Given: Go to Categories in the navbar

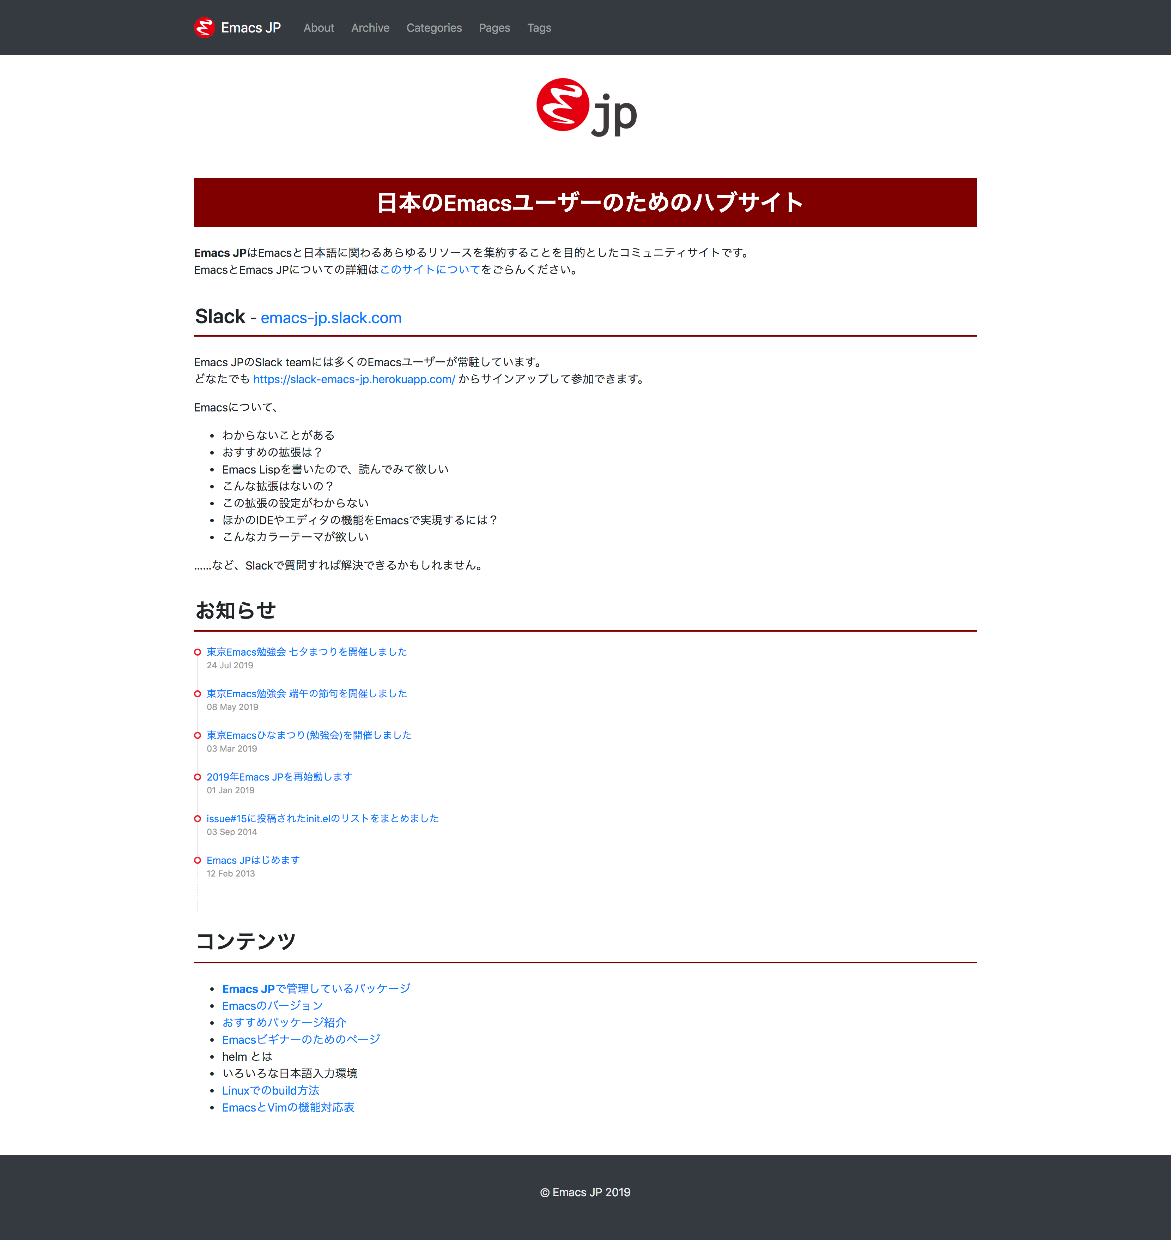Looking at the screenshot, I should coord(434,28).
